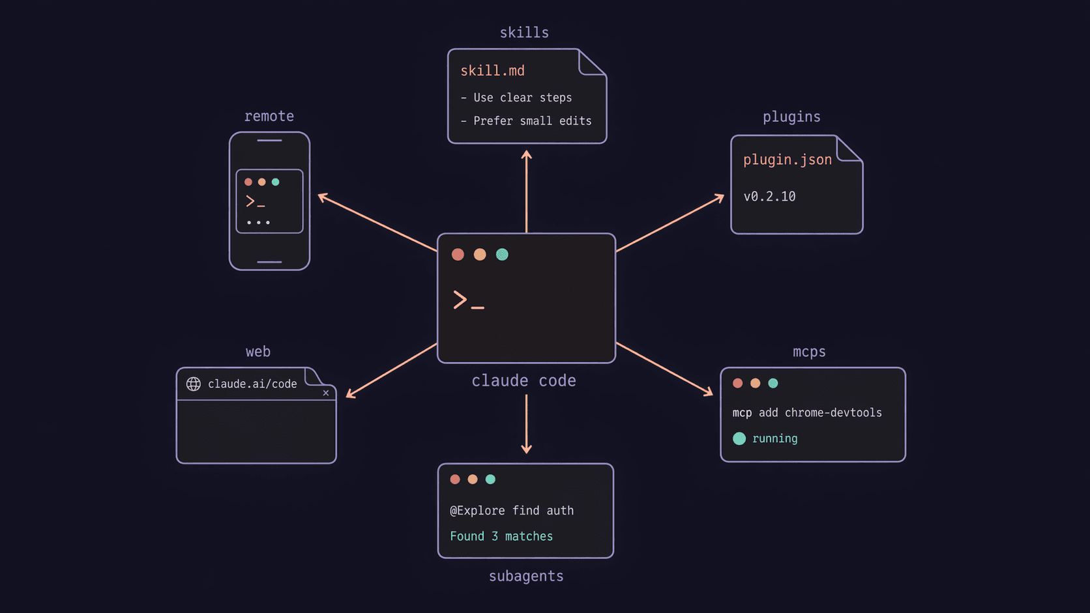Click the running status text

pos(774,438)
